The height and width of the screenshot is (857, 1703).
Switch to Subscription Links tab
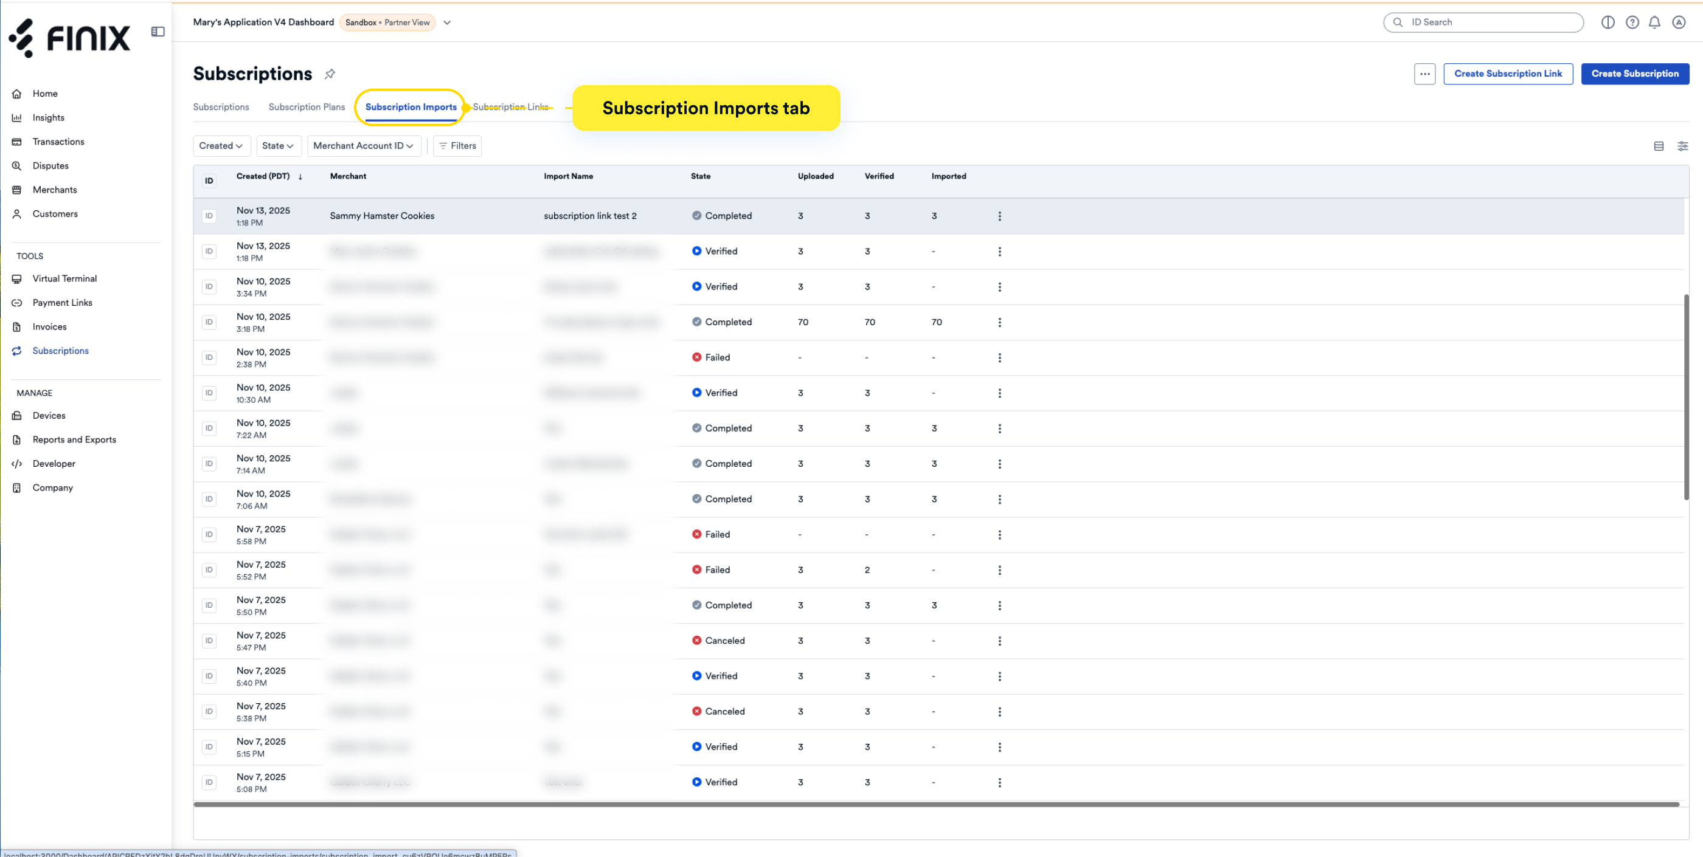(510, 107)
